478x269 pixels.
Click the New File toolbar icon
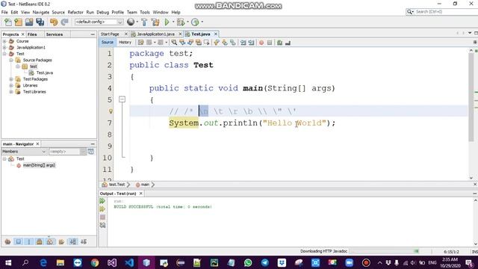[8, 22]
